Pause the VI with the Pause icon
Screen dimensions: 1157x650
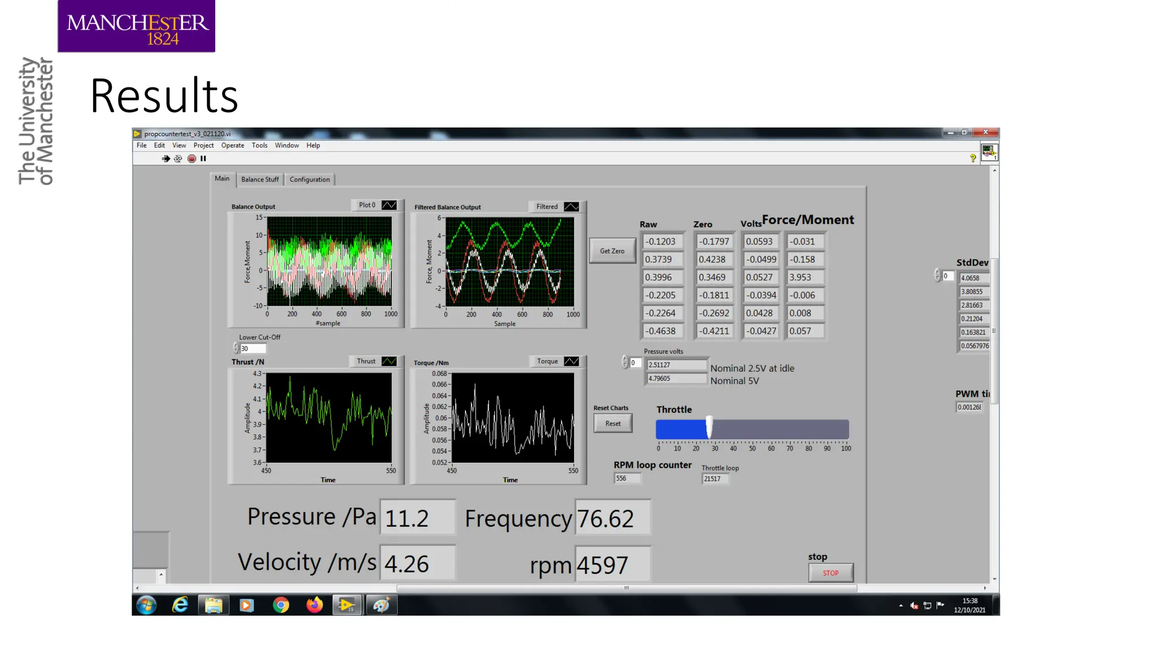point(203,159)
